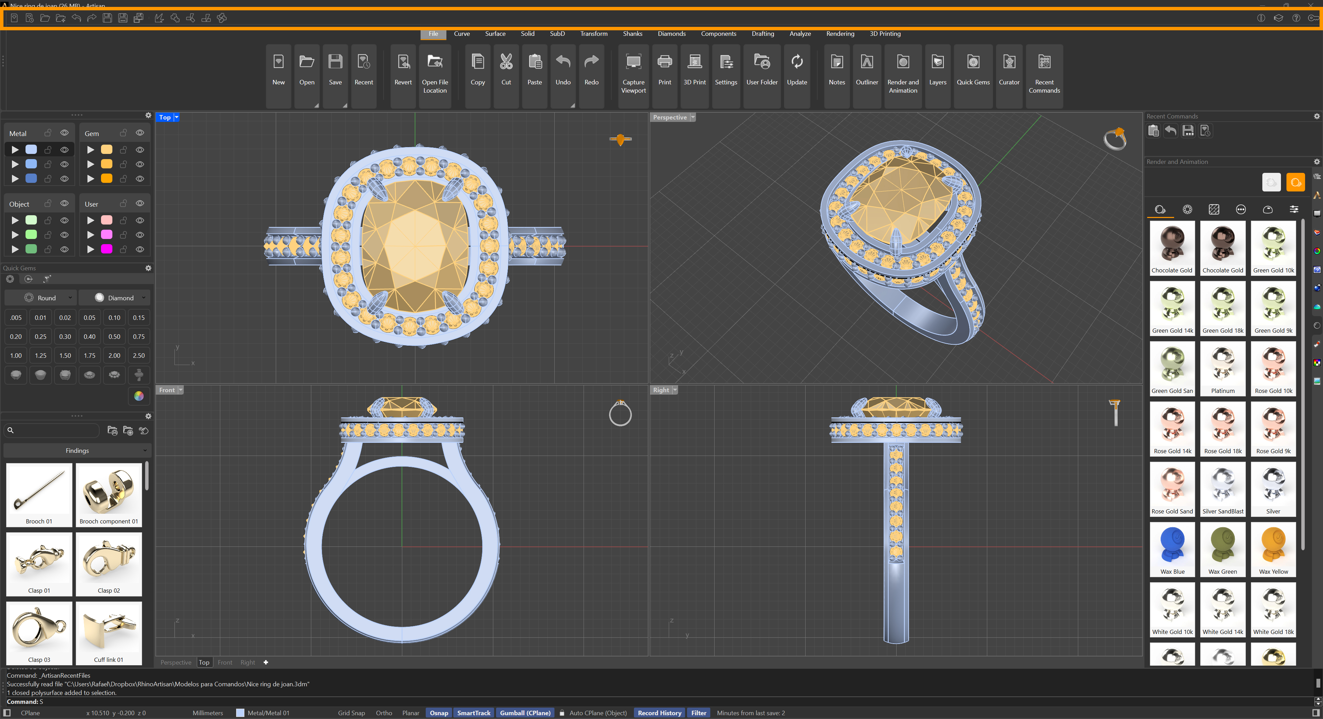
Task: Open the Outliner icon
Action: [x=867, y=62]
